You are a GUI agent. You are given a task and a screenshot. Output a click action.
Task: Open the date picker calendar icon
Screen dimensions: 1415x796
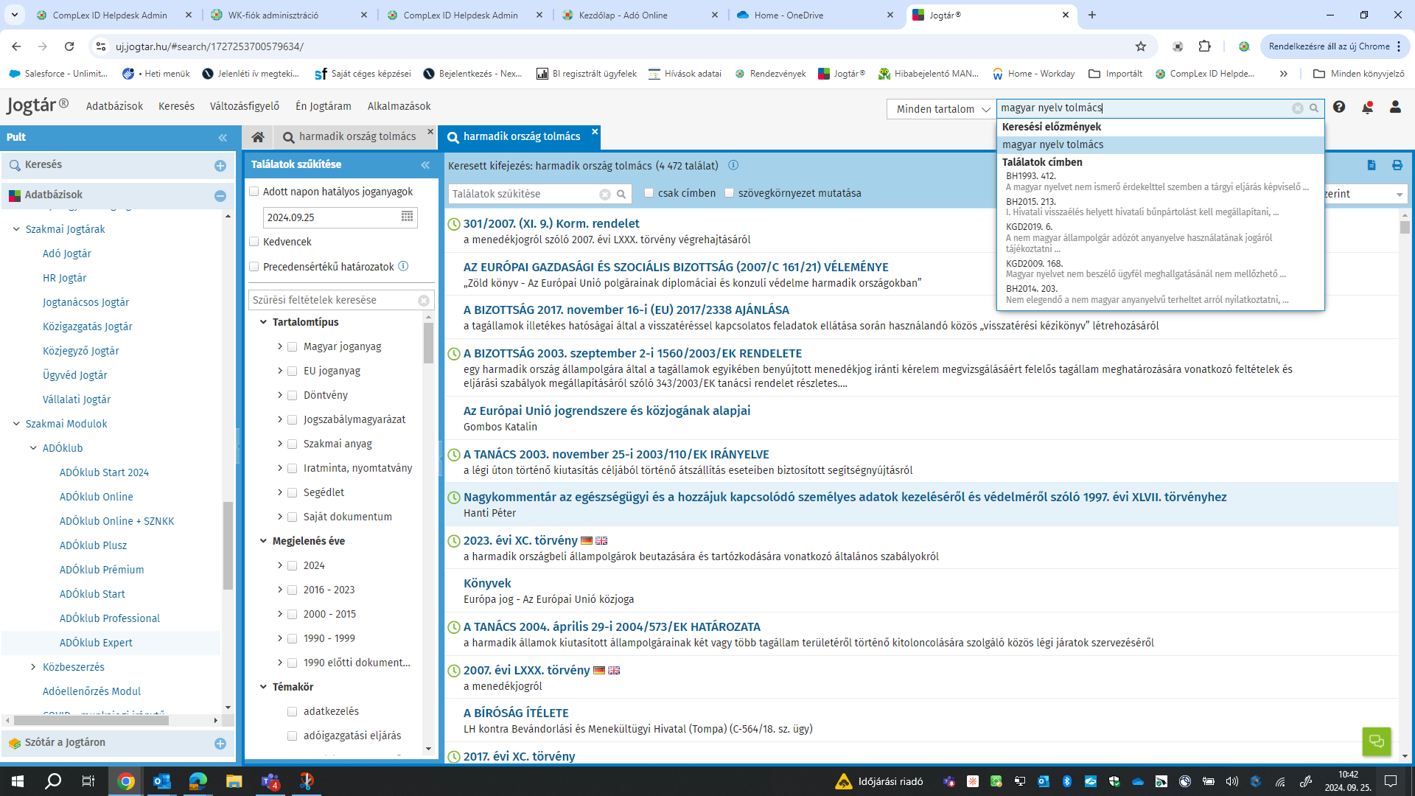[x=407, y=217]
